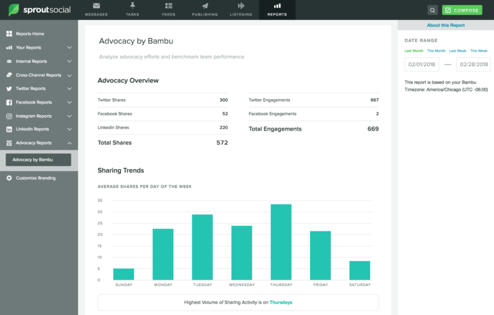Click the Facebook Engagements row label
This screenshot has width=494, height=315.
click(273, 114)
